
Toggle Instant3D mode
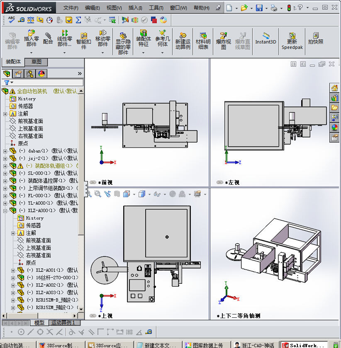point(265,39)
